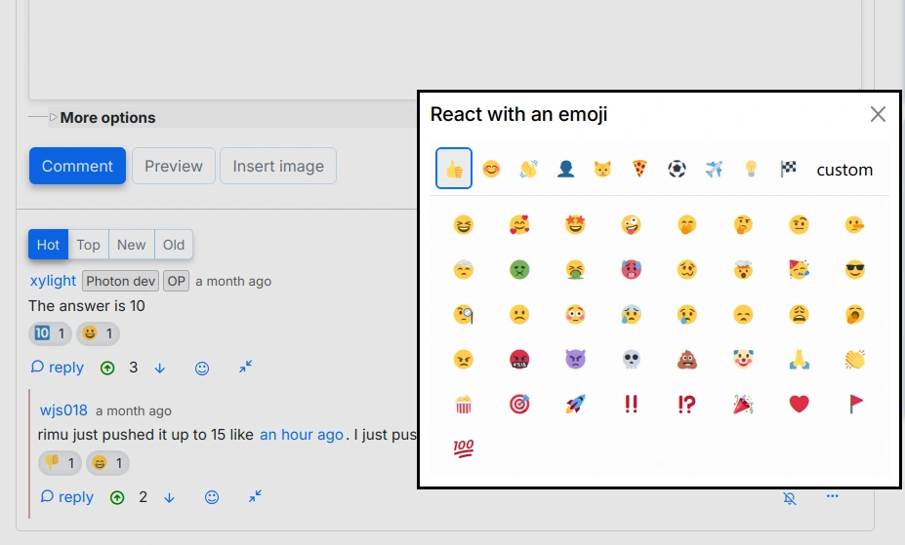Select the pile of poo emoji

click(687, 360)
